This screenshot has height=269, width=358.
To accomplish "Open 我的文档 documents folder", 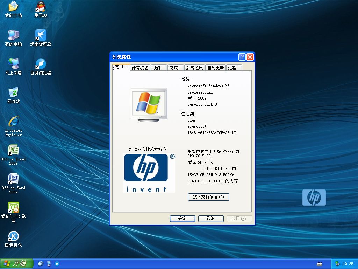I will click(13, 7).
